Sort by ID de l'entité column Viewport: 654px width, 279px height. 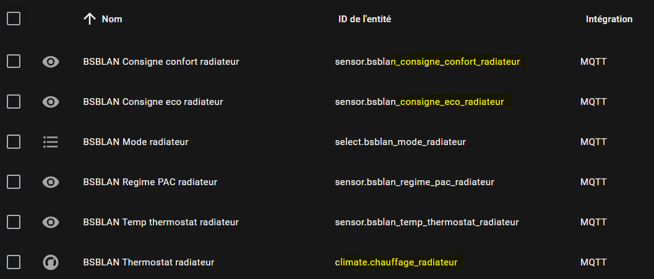[364, 19]
